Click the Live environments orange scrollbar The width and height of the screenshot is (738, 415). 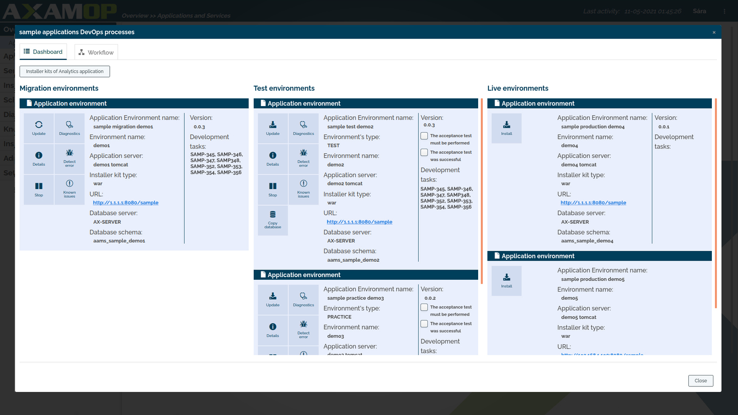tap(716, 203)
